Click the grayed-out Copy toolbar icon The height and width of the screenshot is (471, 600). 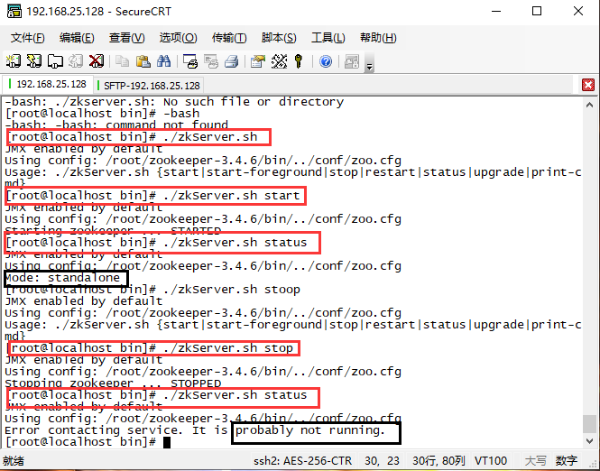click(x=122, y=61)
